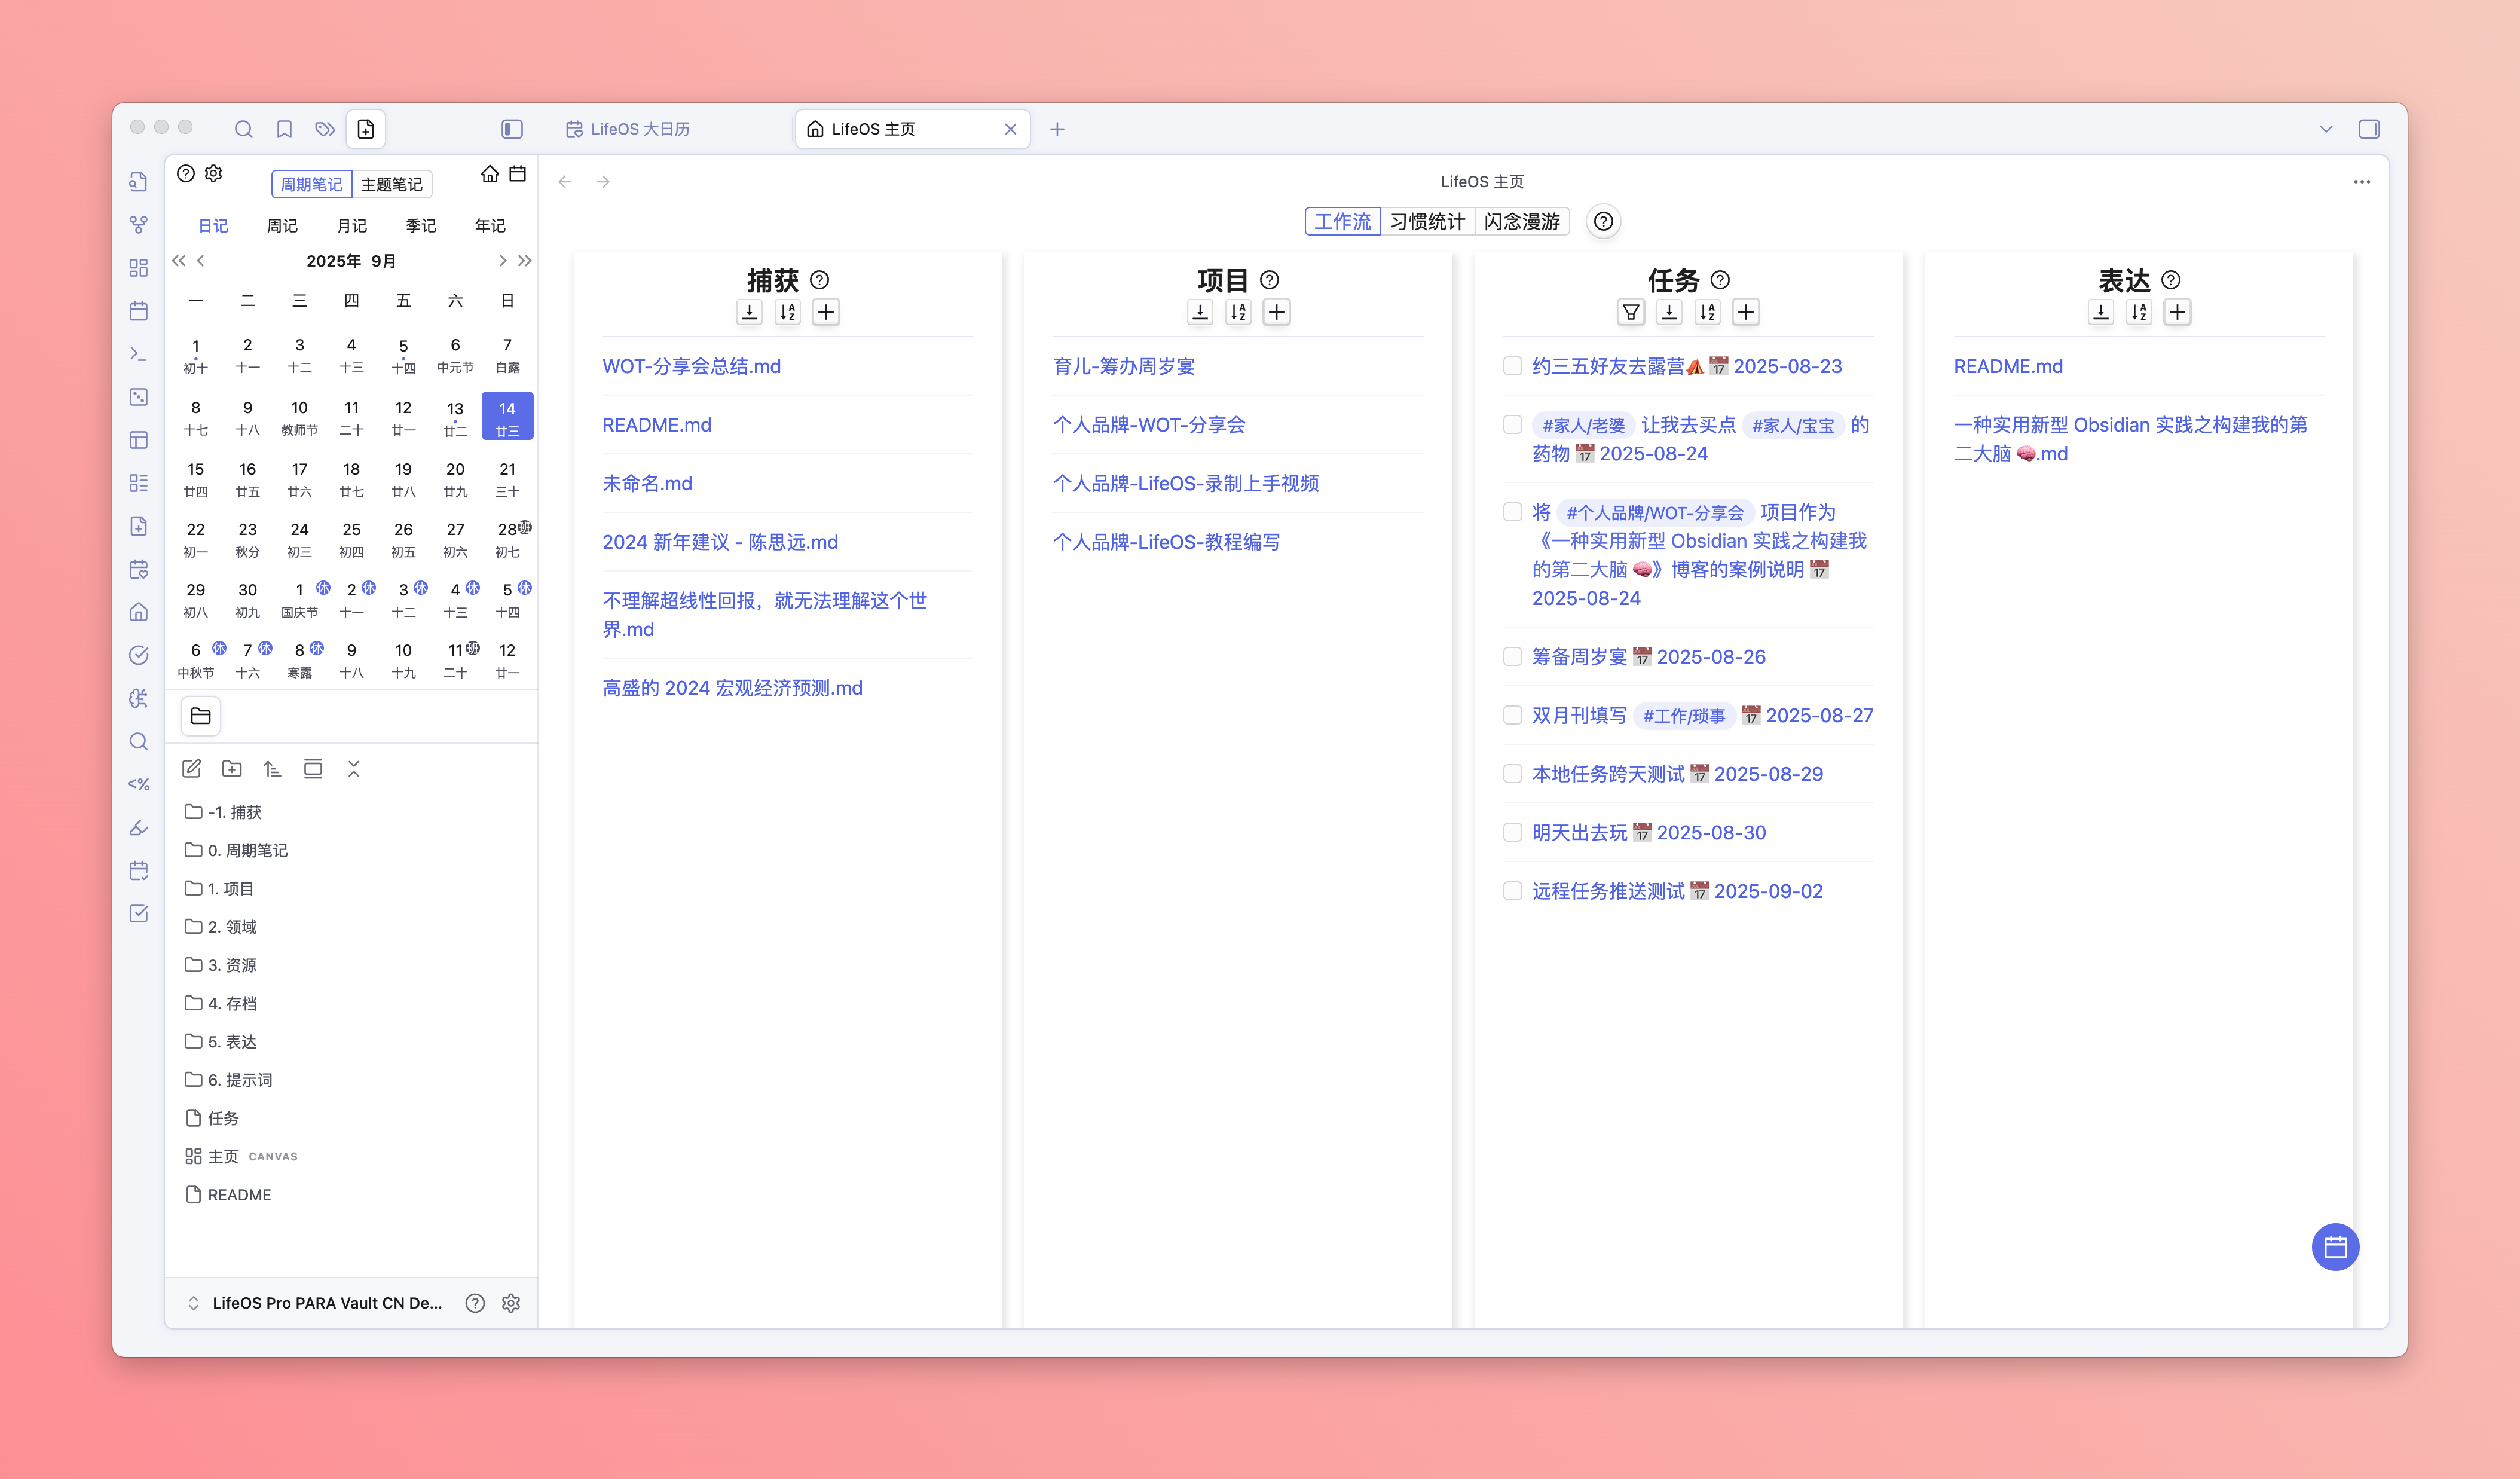This screenshot has width=2520, height=1479.
Task: Click the filter icon in 任务 column
Action: (1630, 312)
